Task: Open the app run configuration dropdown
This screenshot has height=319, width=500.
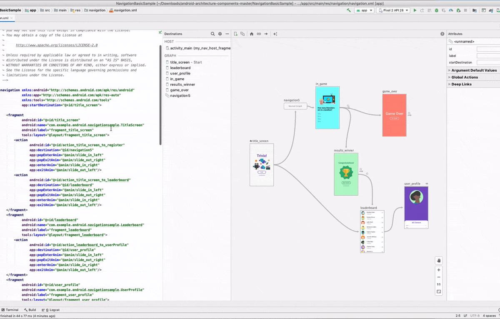Action: pyautogui.click(x=364, y=10)
